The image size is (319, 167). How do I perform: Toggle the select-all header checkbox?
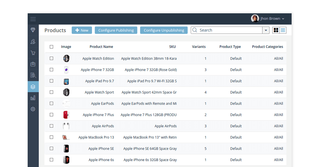[51, 47]
